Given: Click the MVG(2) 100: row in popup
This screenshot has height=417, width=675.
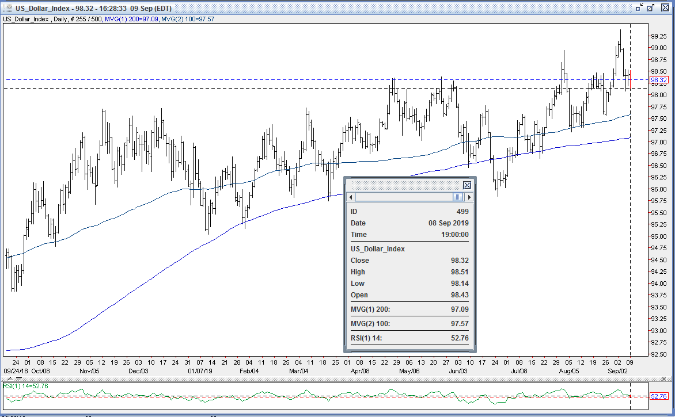Looking at the screenshot, I should click(x=409, y=324).
